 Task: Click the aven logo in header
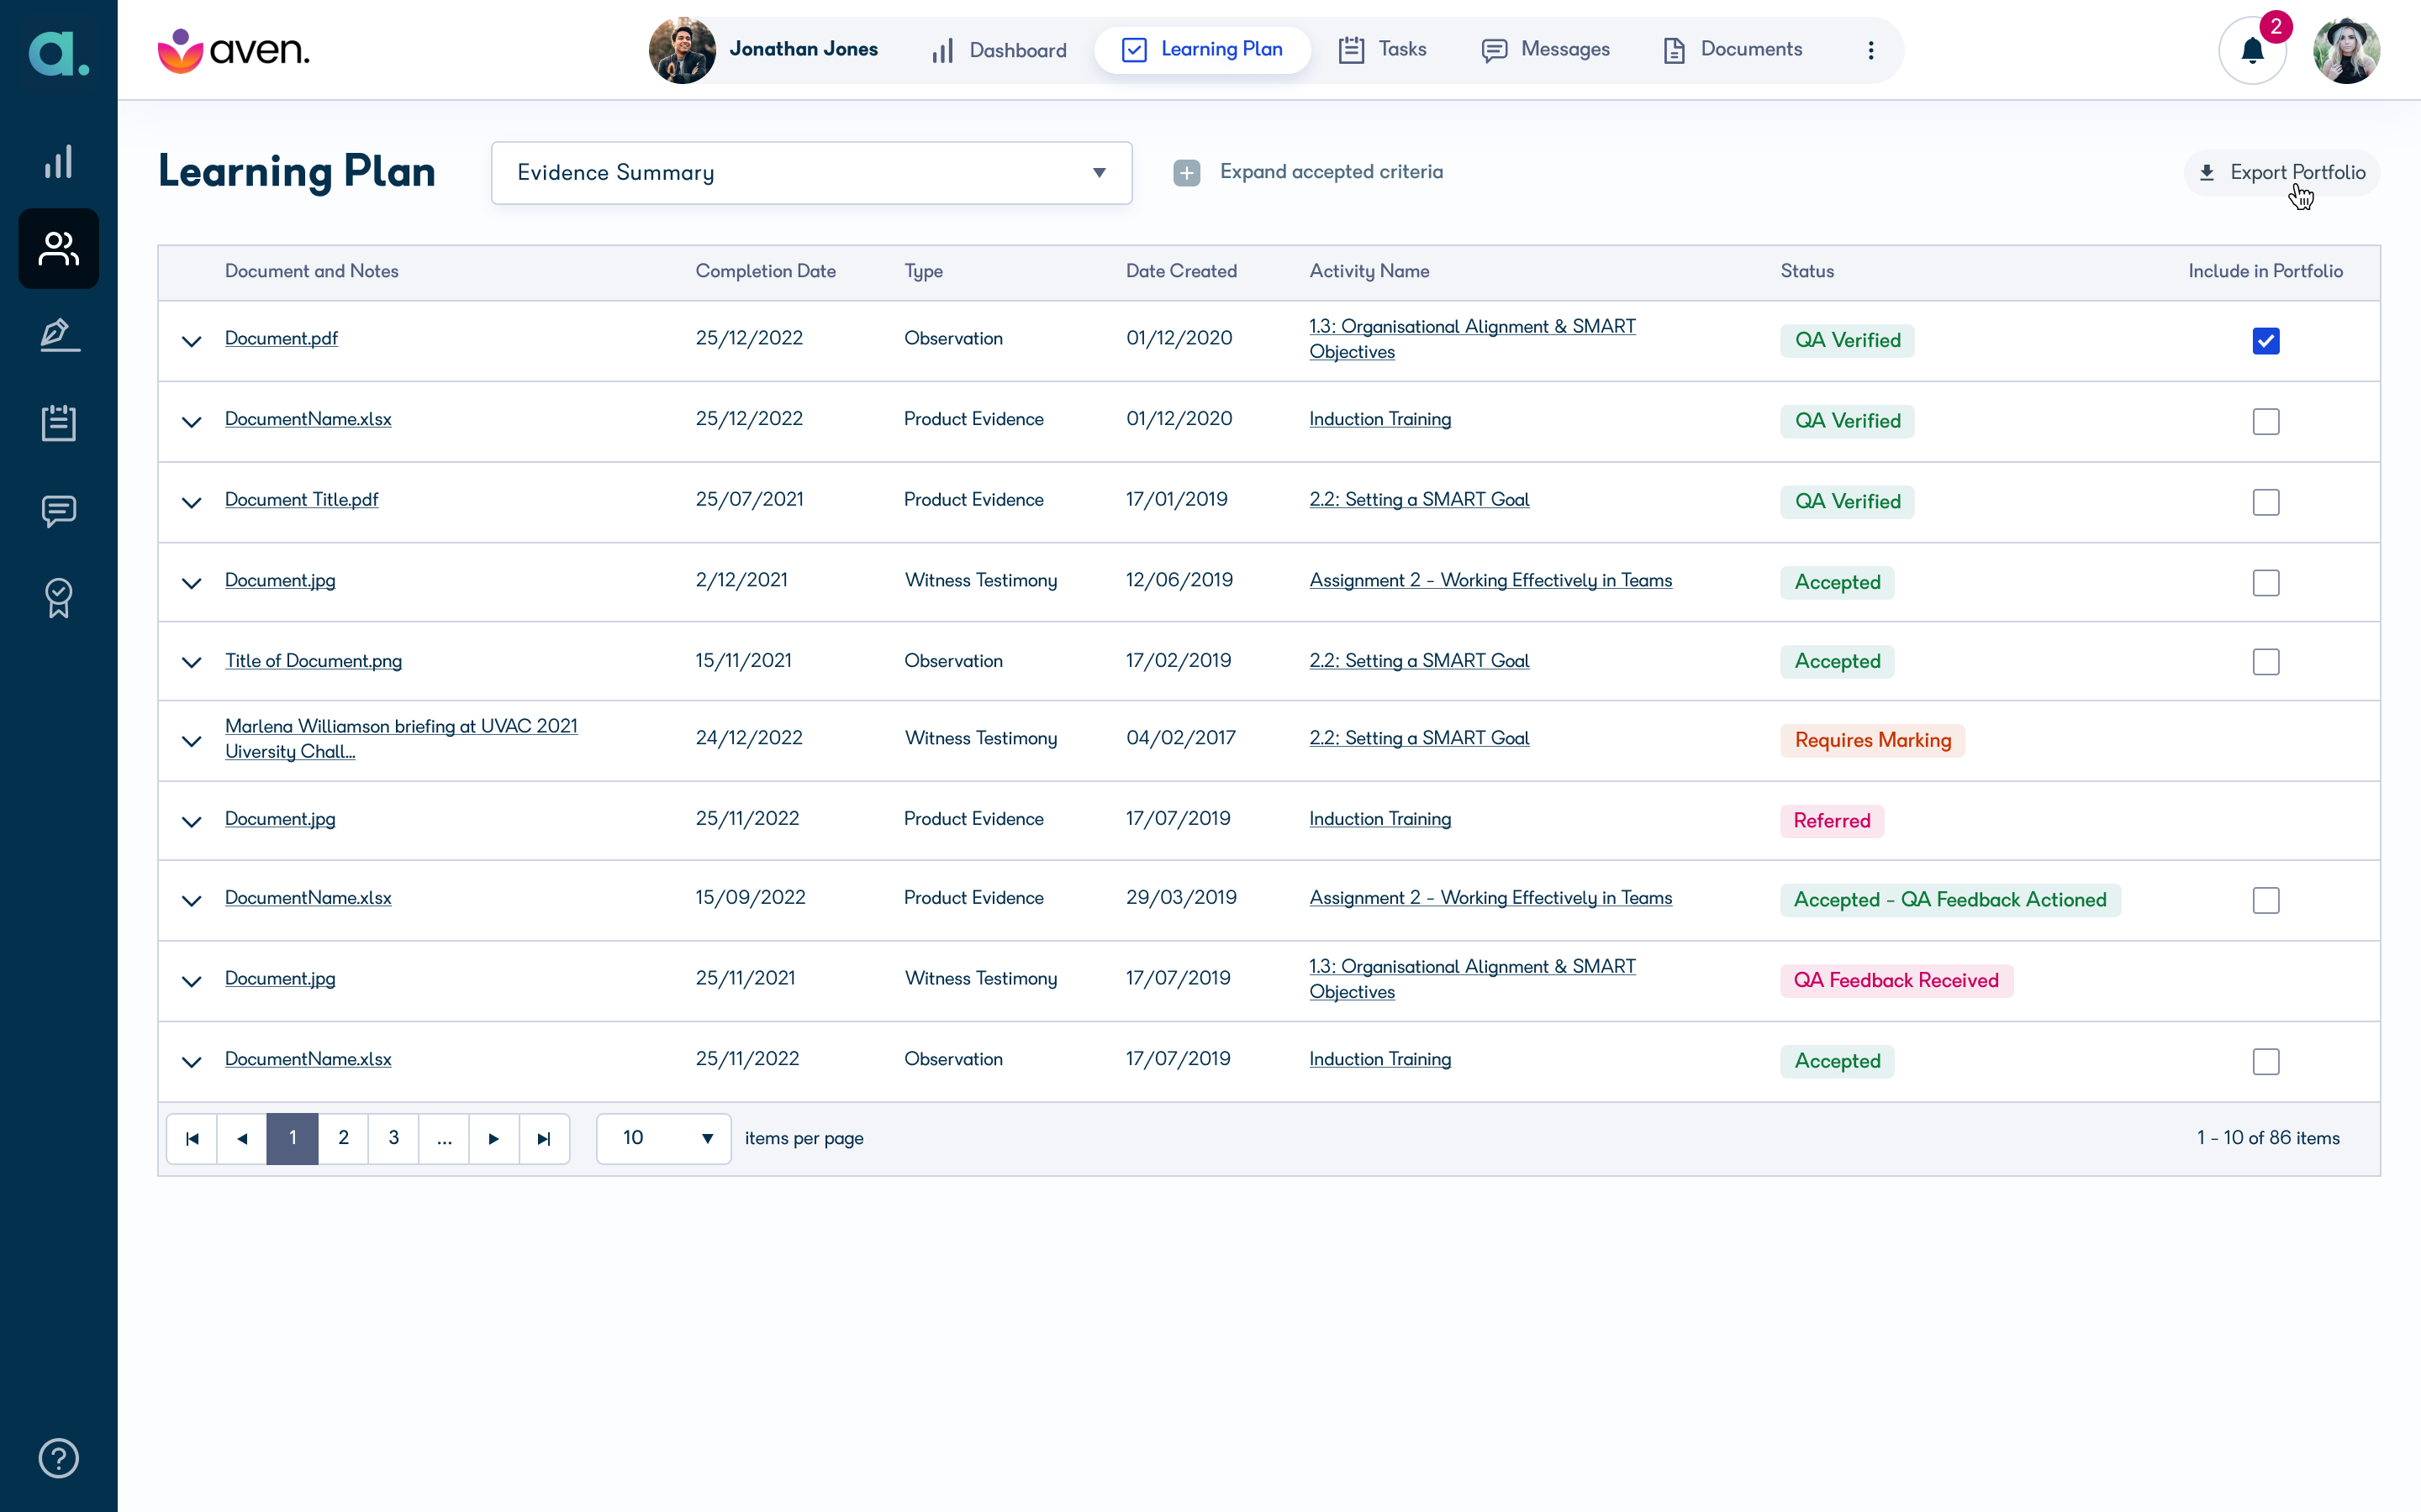pos(234,50)
